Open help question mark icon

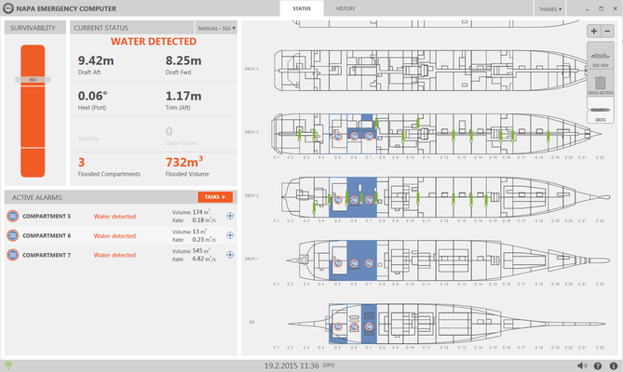click(597, 365)
